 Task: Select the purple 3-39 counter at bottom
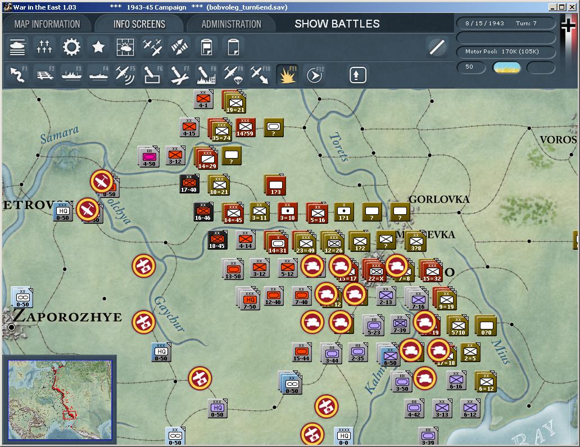pos(428,436)
